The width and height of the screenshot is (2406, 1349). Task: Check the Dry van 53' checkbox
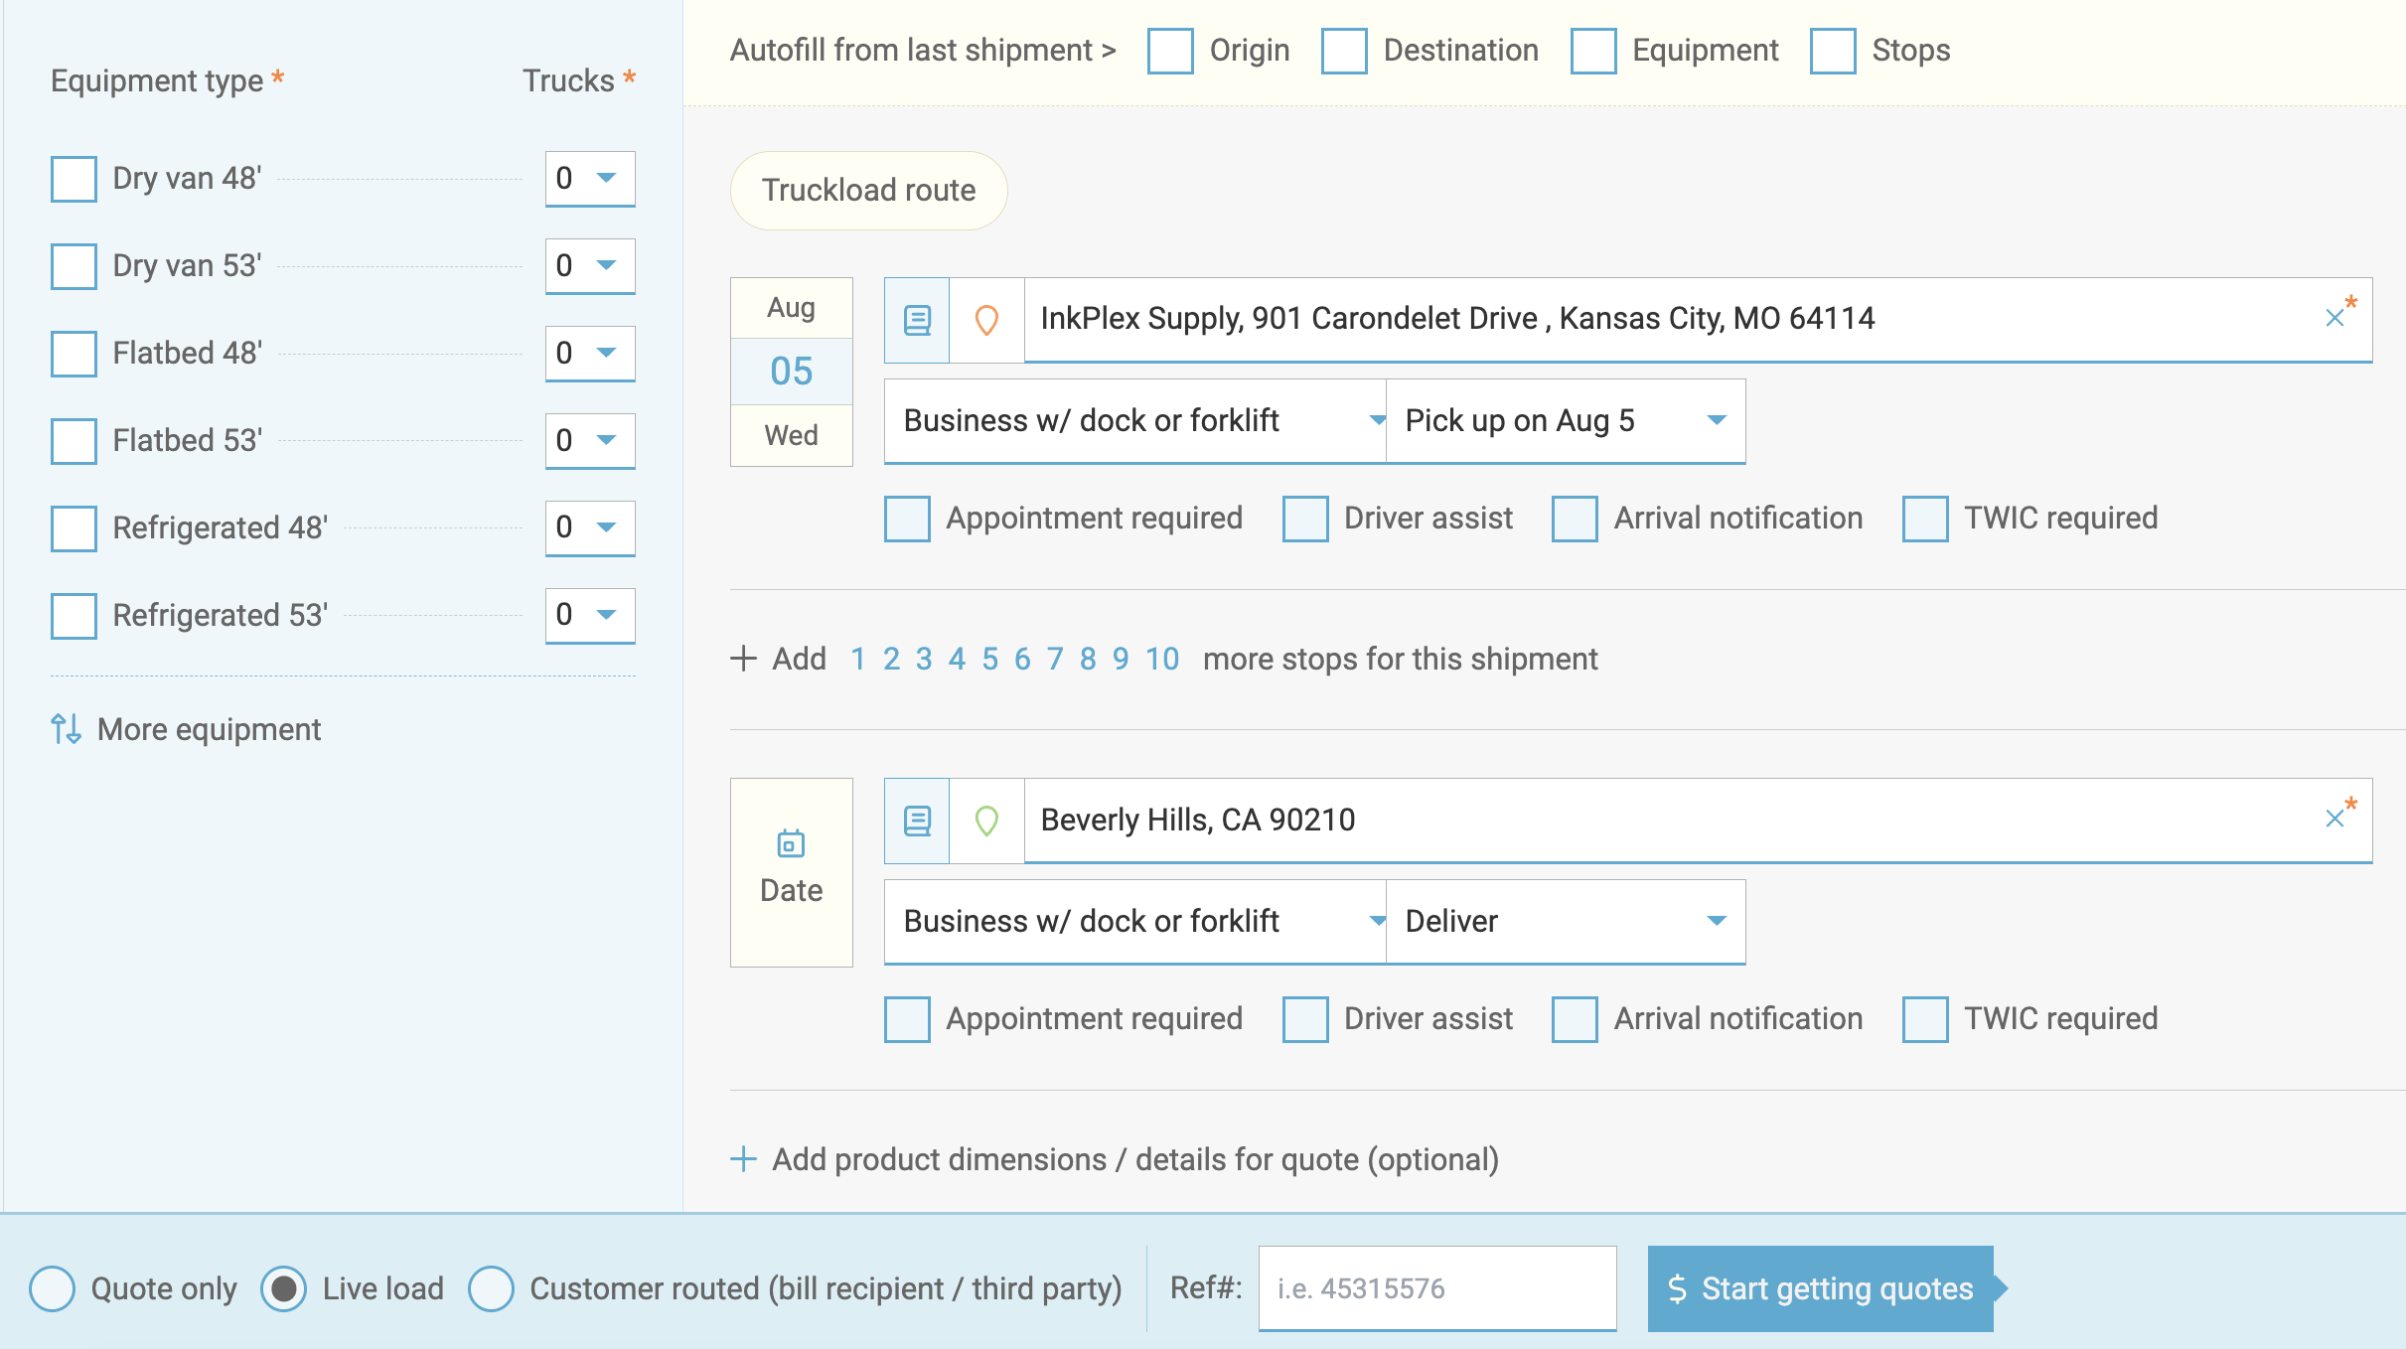click(x=74, y=266)
